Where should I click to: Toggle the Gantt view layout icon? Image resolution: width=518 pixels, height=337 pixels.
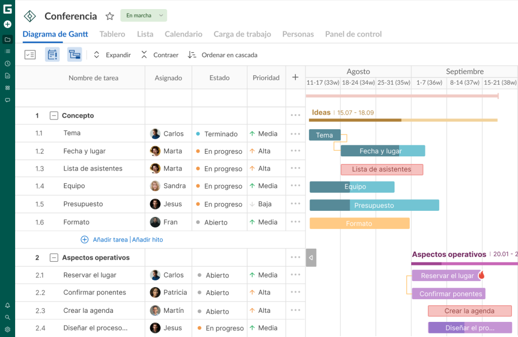tap(74, 54)
